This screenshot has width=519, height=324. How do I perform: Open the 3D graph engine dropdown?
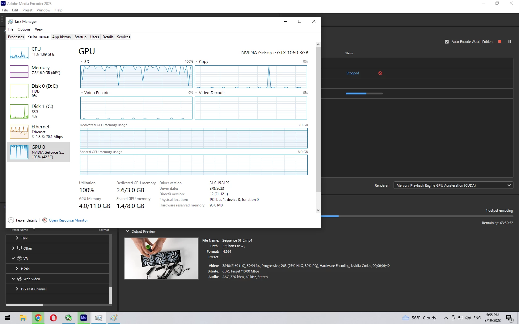coord(82,61)
